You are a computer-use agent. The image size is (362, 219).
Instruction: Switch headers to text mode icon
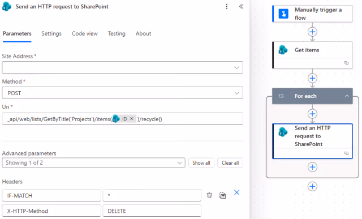pos(222,196)
